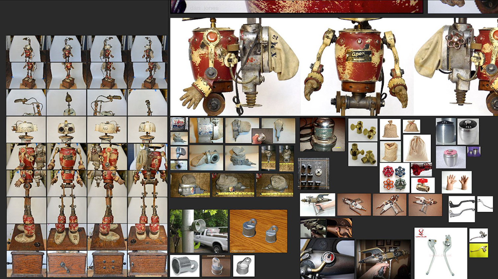Select the doll hands reference image
The height and width of the screenshot is (279, 498).
tap(456, 182)
